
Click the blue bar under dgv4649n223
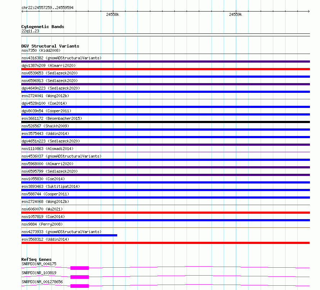[x=165, y=92]
